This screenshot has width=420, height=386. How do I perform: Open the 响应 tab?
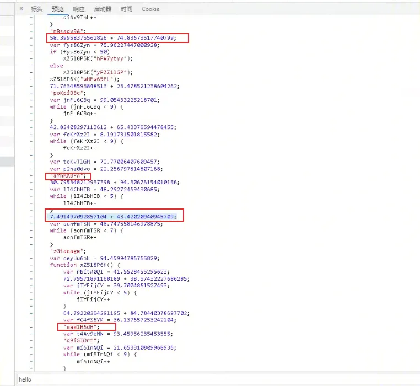click(79, 9)
